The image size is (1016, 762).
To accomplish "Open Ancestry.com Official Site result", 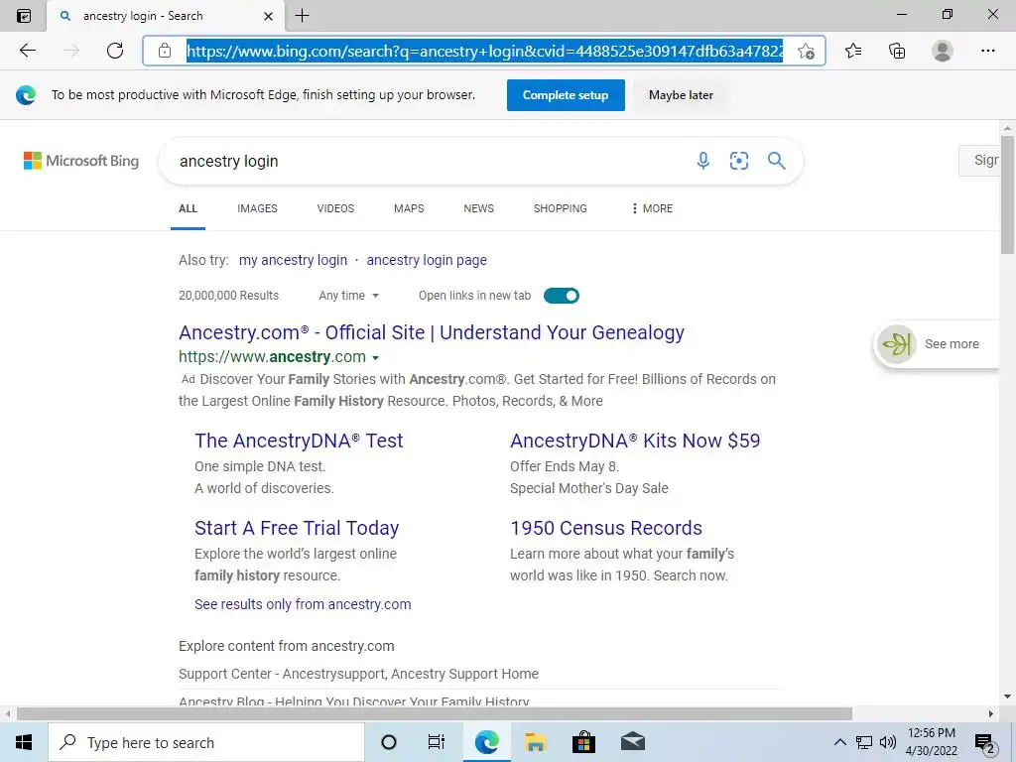I will (432, 332).
